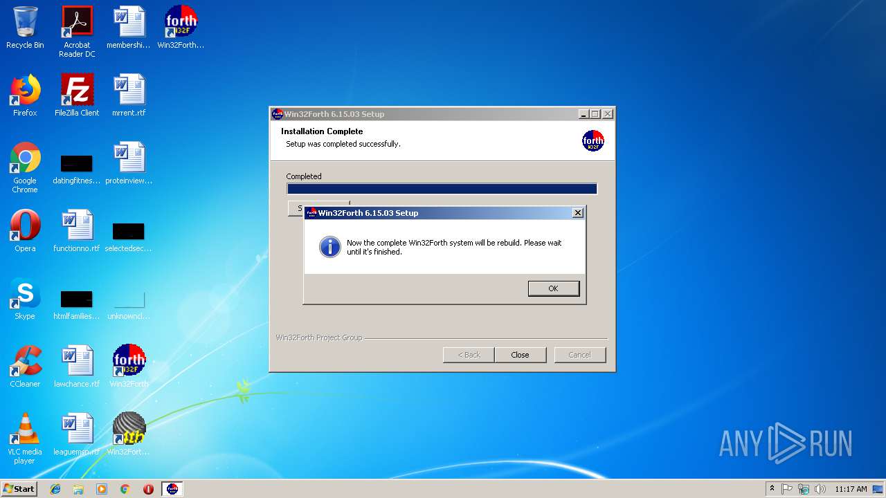This screenshot has height=498, width=886.
Task: Select the datingfitnes... desktop file
Action: [77, 169]
